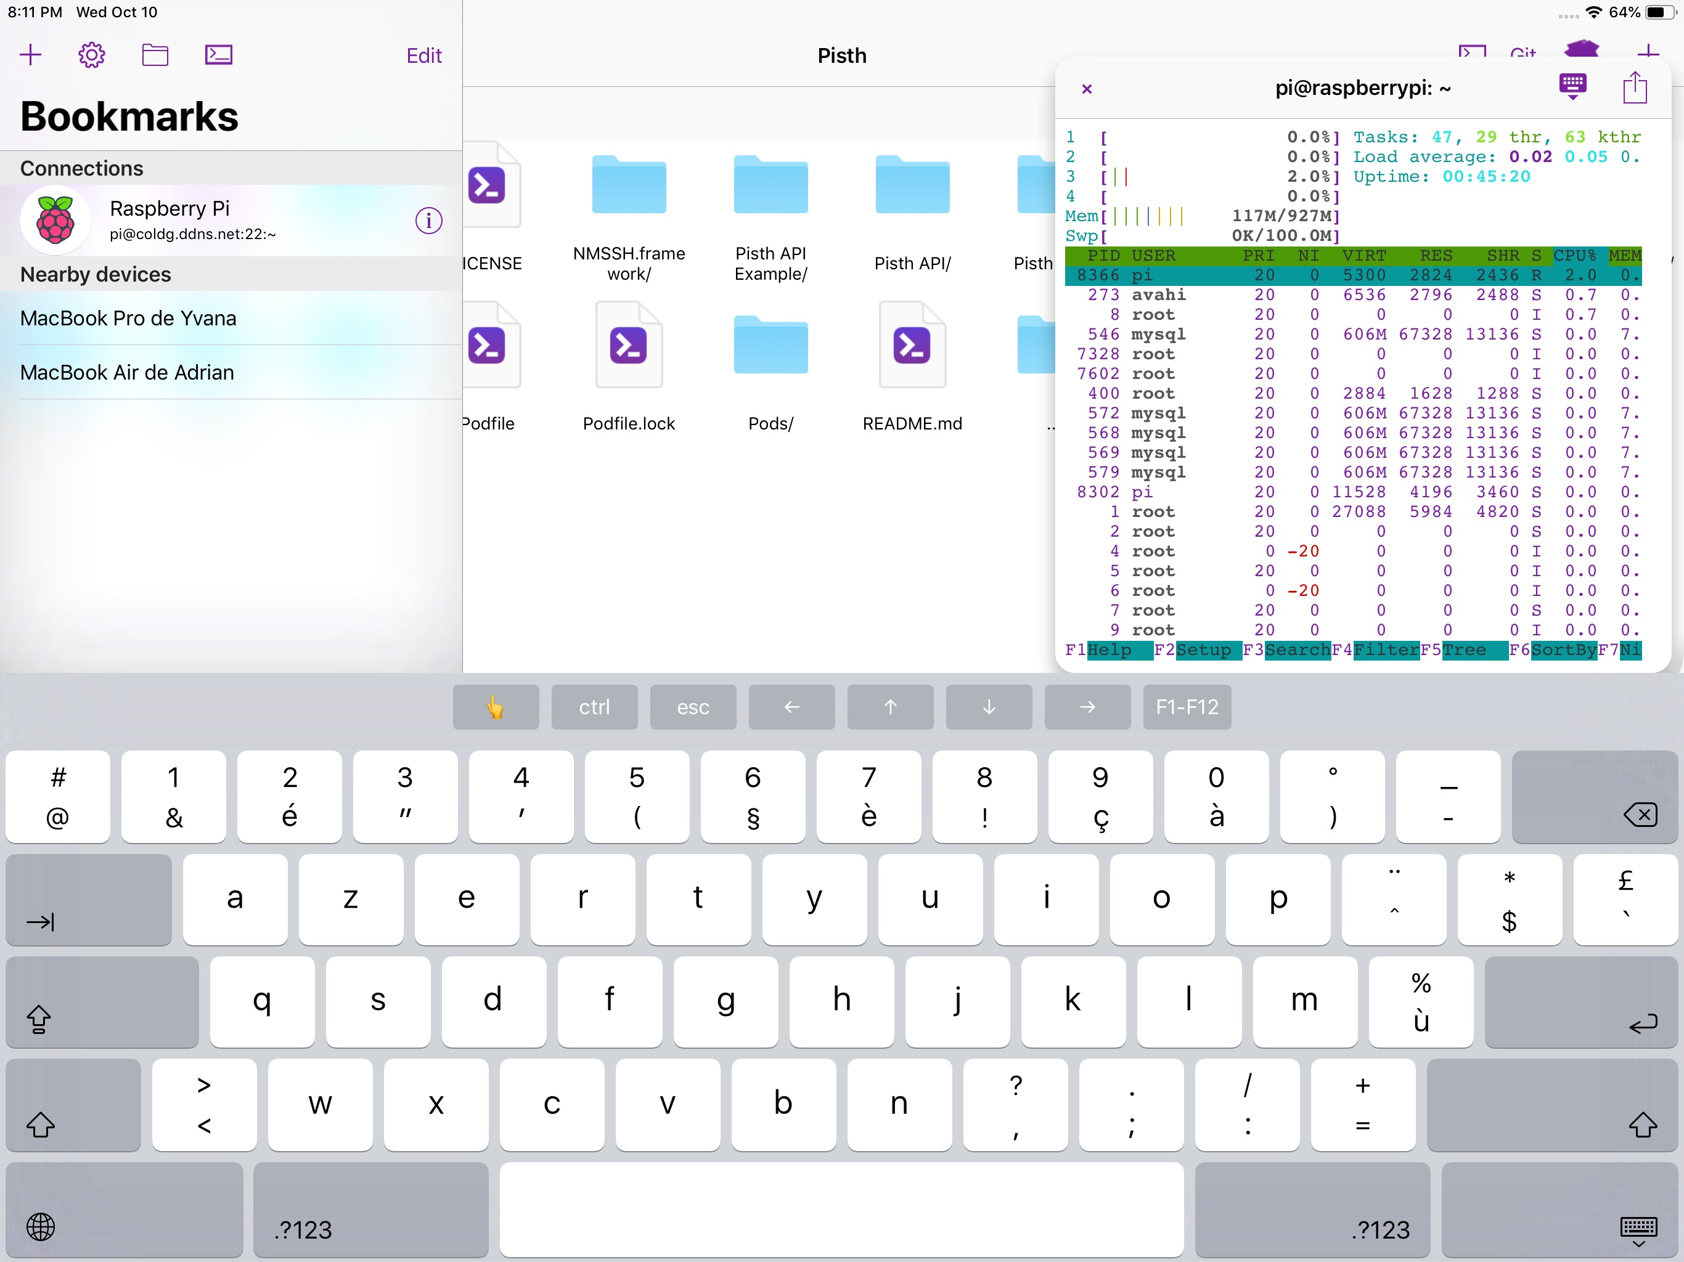Tap left shift key
1684x1262 pixels.
(73, 1105)
